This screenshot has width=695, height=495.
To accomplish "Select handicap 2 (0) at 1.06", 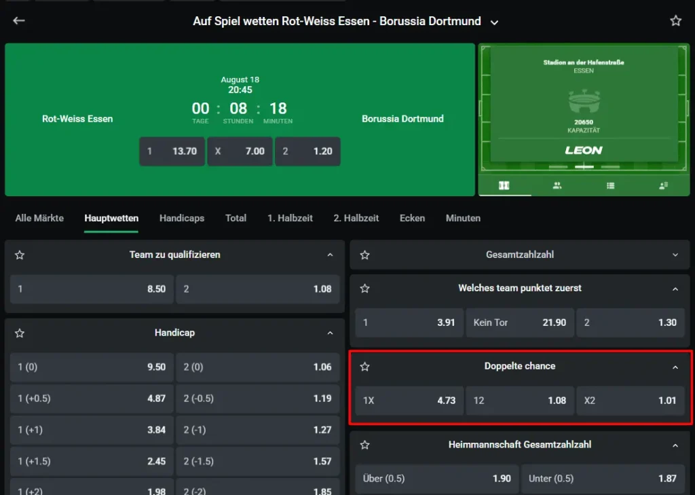I will pyautogui.click(x=257, y=367).
